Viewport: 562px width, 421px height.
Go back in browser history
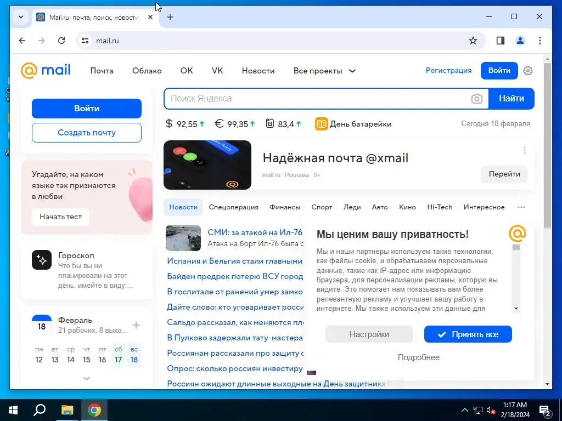coord(22,41)
